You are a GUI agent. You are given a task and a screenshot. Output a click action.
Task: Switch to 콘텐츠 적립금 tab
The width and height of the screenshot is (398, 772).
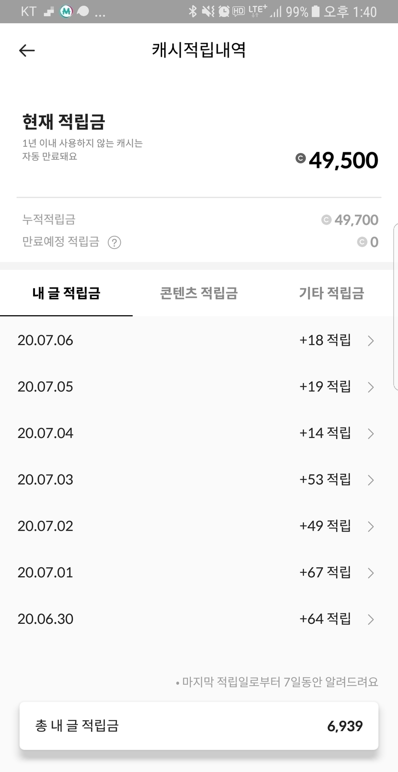[x=199, y=293]
